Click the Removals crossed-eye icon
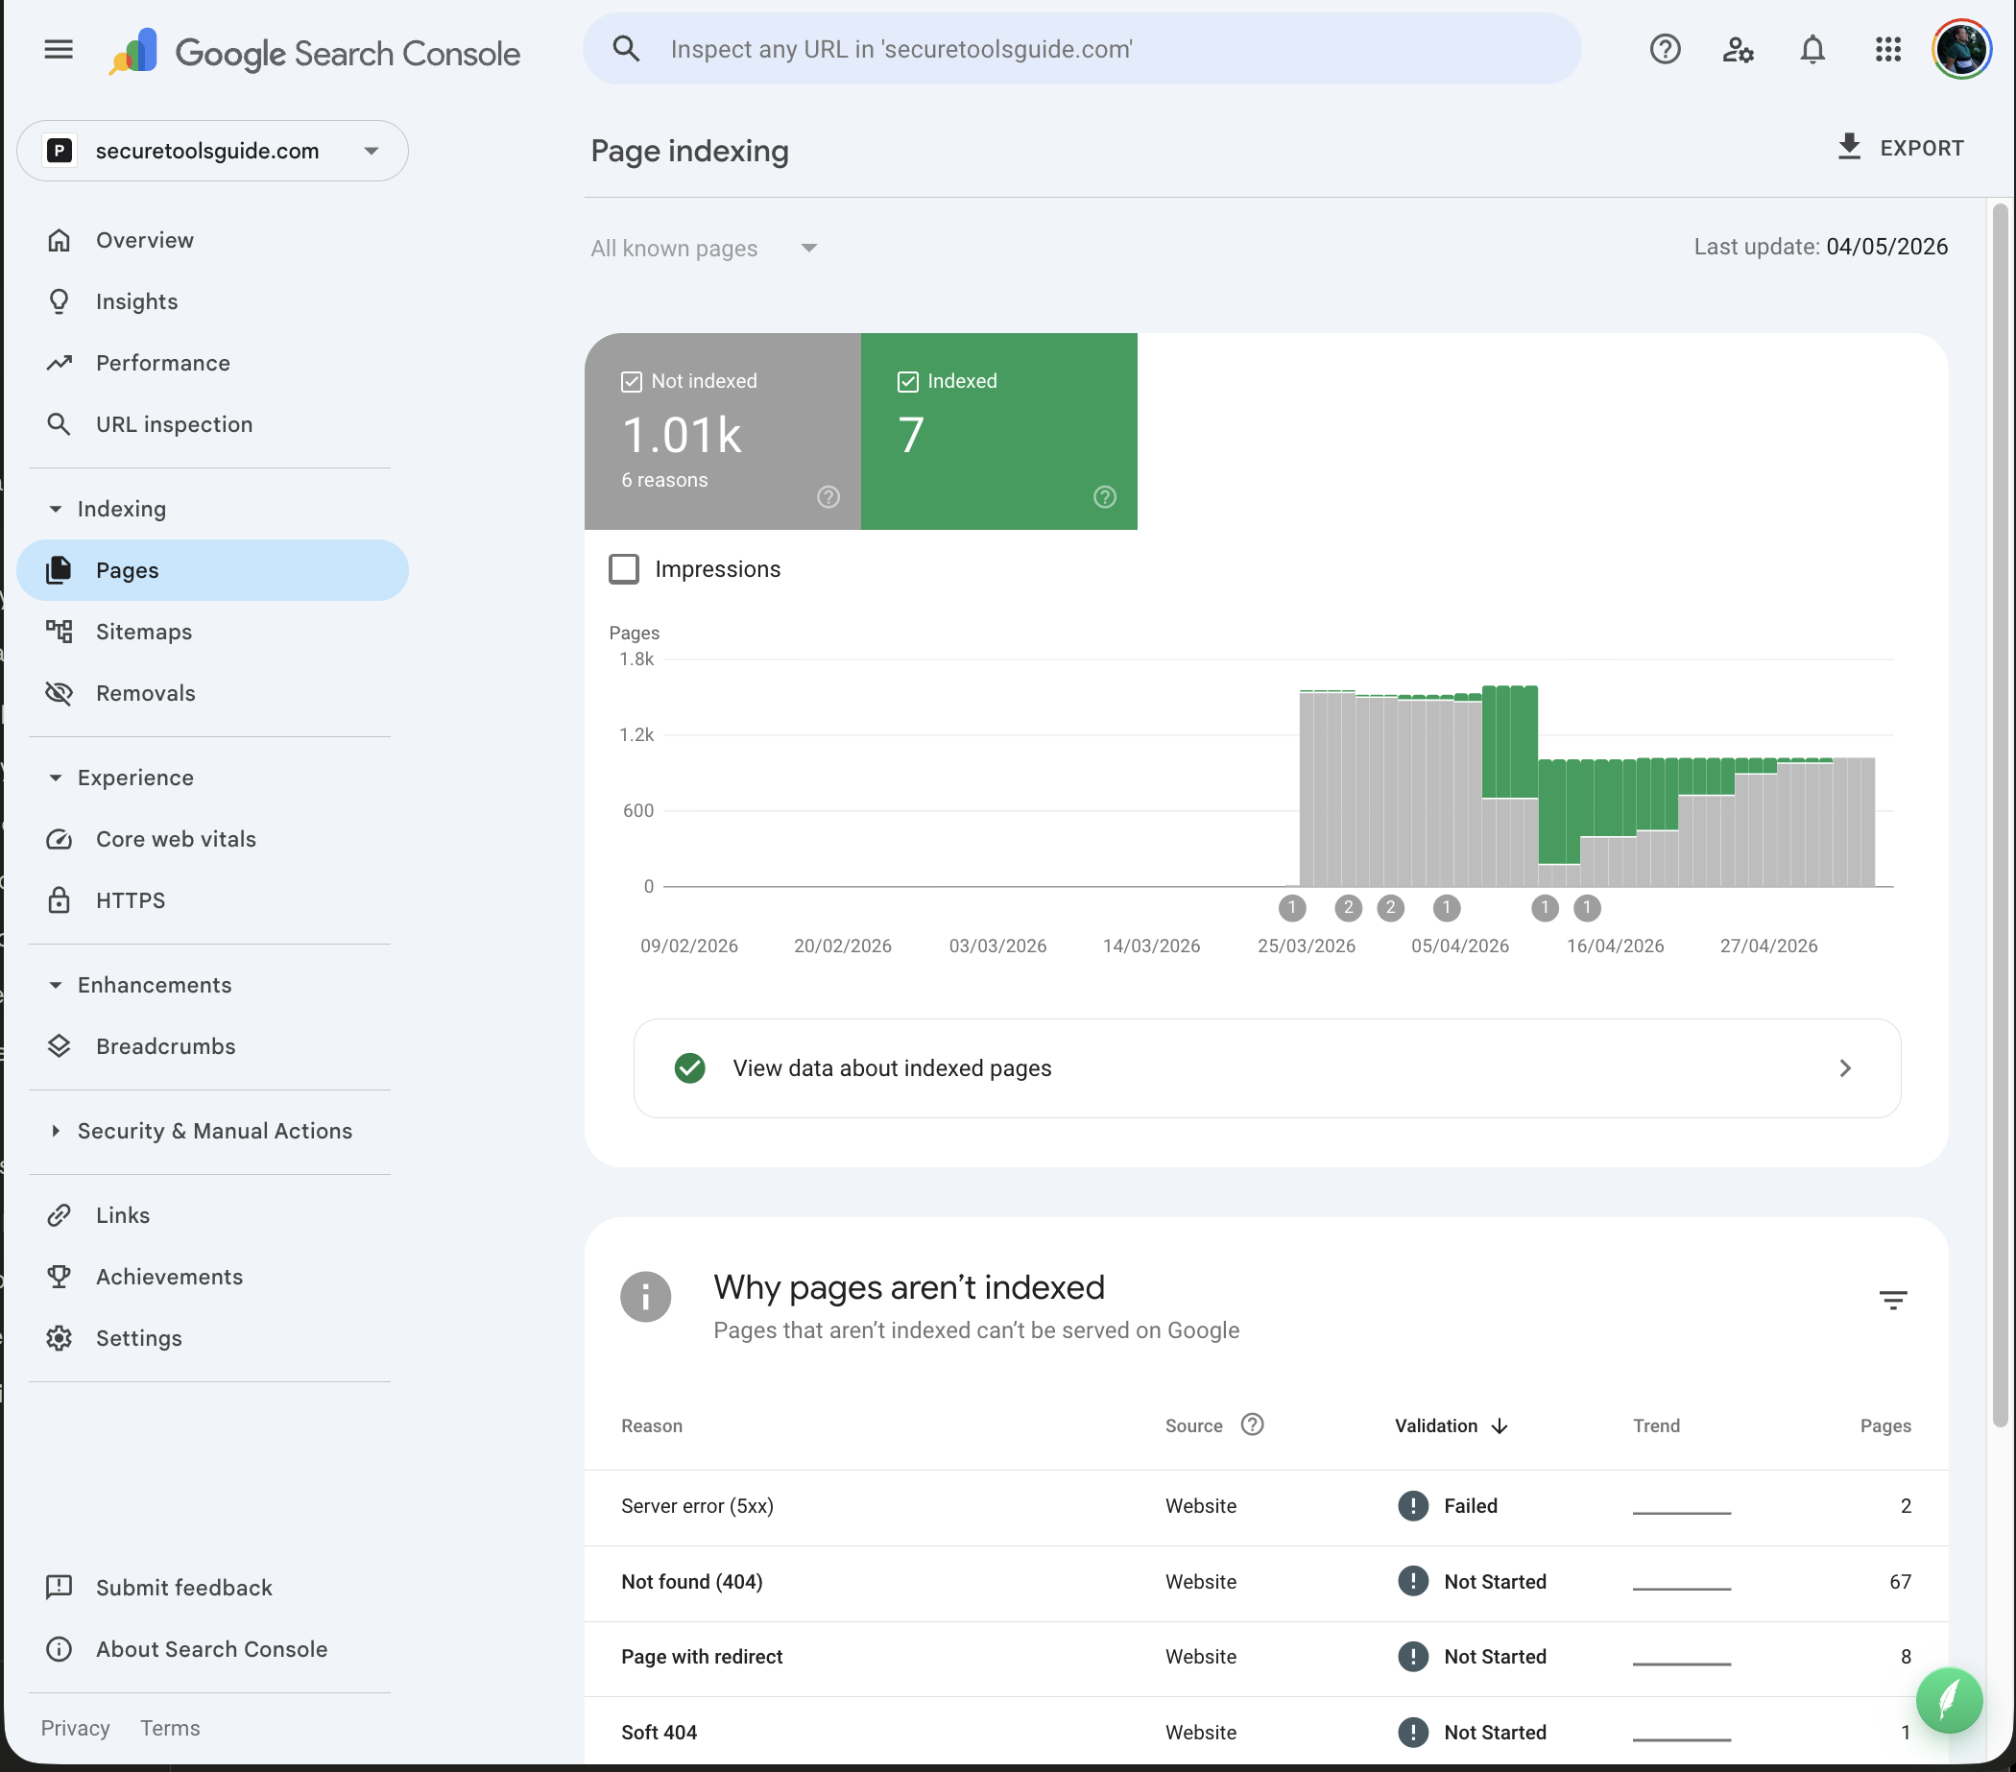This screenshot has width=2016, height=1772. [x=60, y=693]
